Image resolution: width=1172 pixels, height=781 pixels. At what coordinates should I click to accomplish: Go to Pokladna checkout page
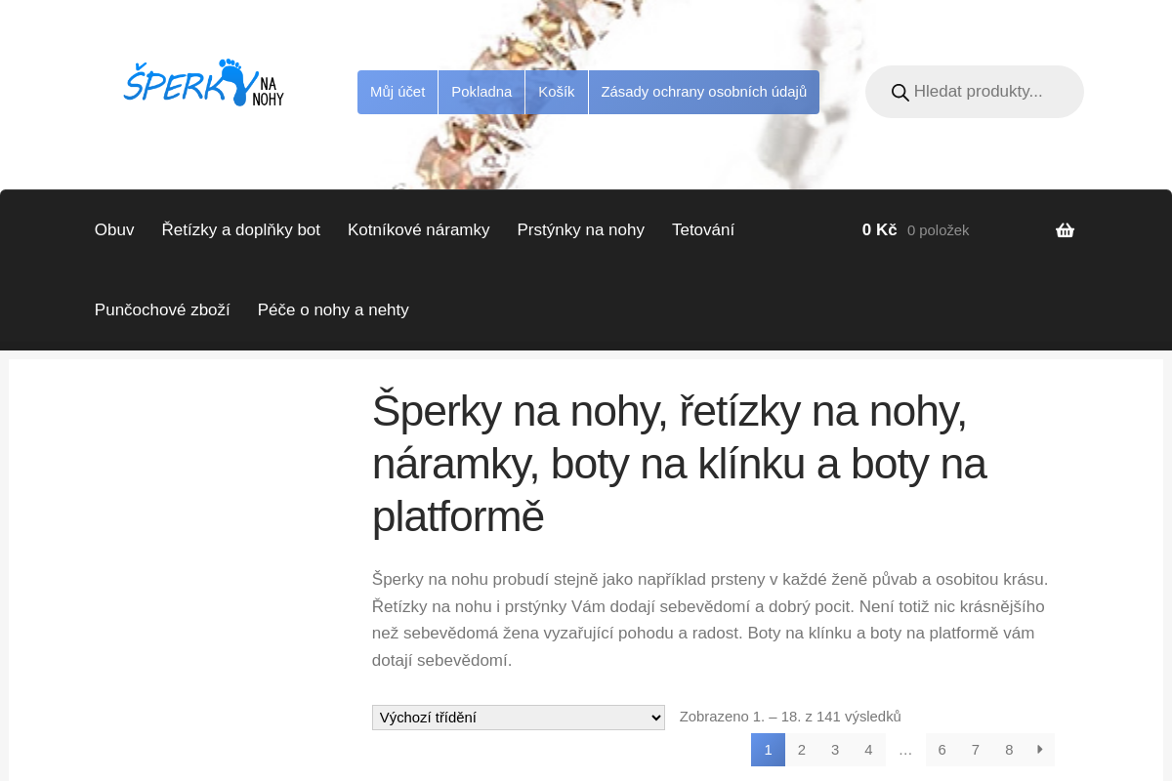tap(481, 92)
